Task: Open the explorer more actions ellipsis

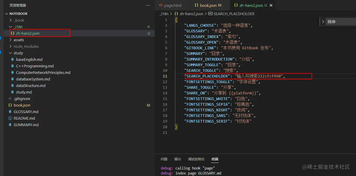Action: coord(148,5)
